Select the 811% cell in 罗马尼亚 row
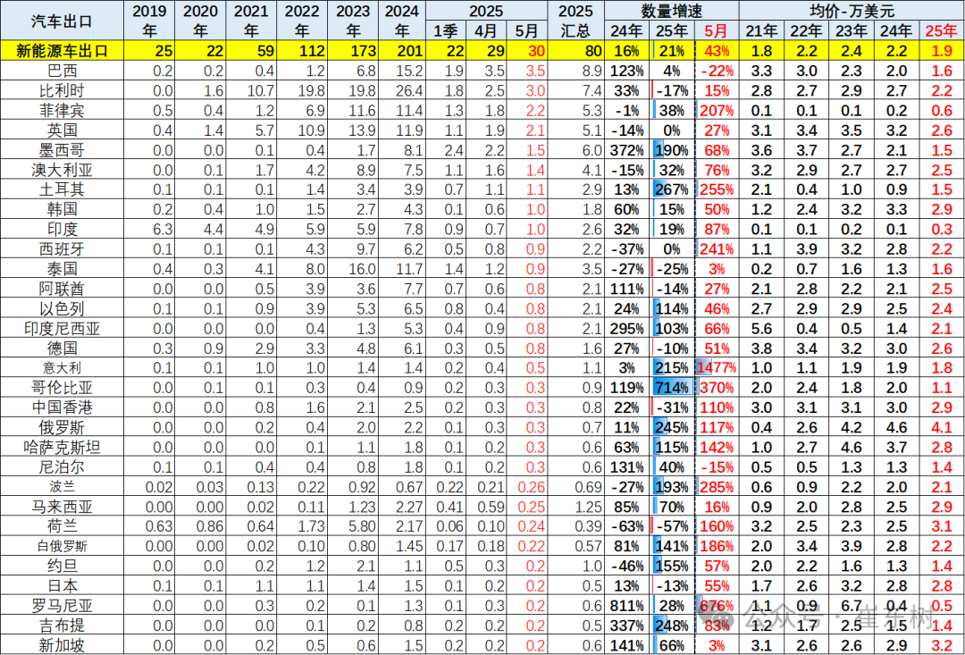 click(x=625, y=605)
